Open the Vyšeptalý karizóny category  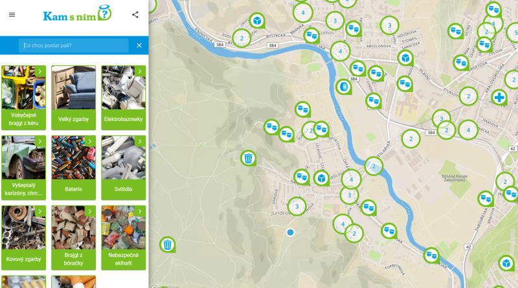[x=23, y=168]
